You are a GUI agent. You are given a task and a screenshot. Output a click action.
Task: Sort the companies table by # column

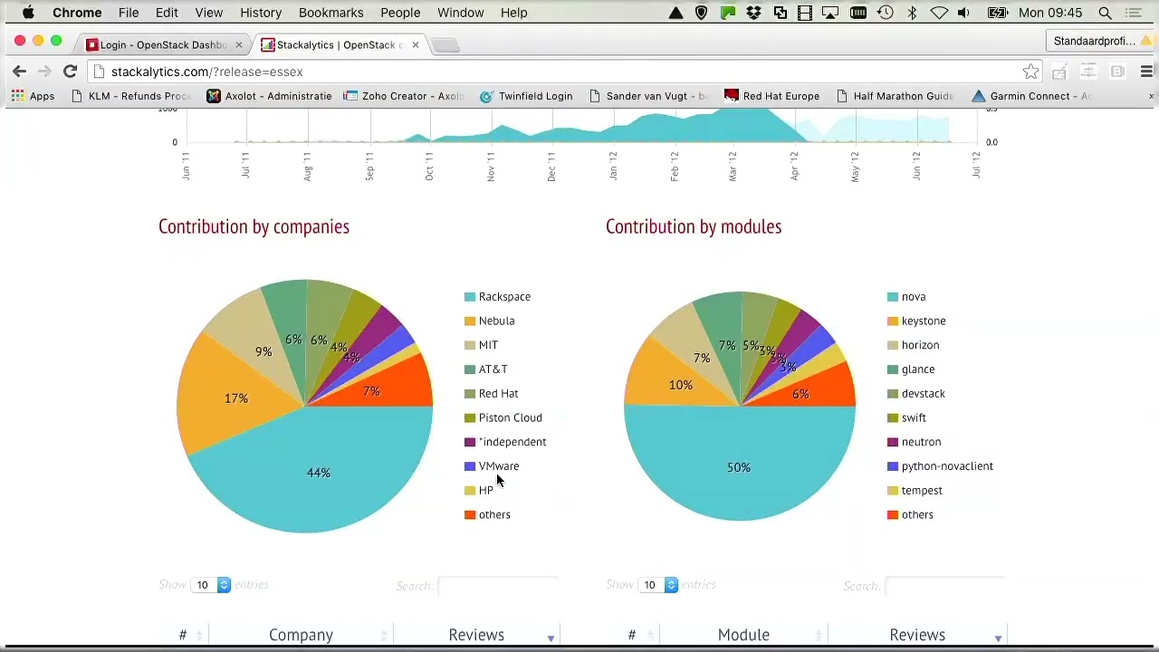coord(183,635)
